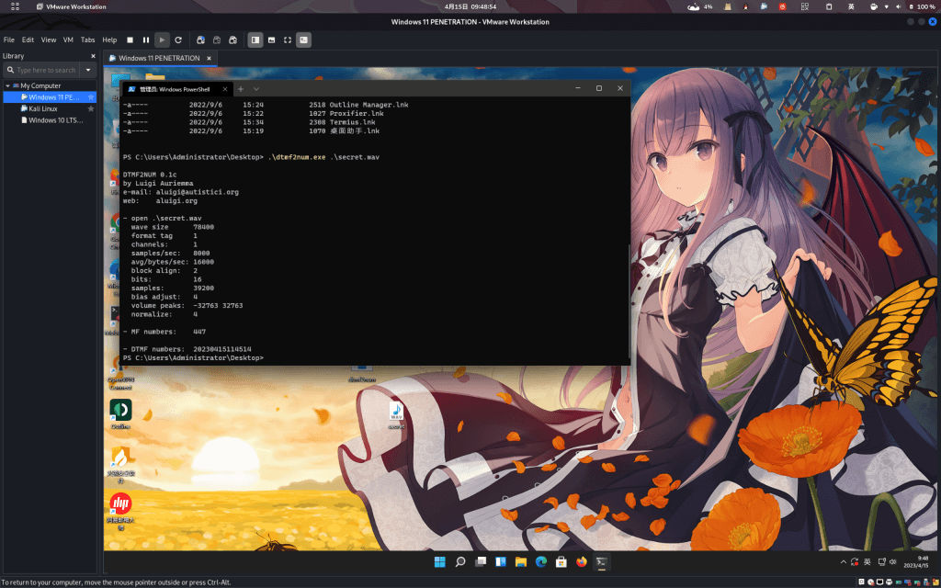Stop the virtual machine with the power-off icon
The image size is (941, 588).
[130, 40]
